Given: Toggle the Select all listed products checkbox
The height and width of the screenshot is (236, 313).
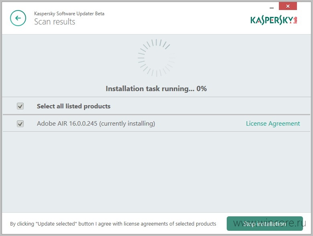Looking at the screenshot, I should coord(20,106).
